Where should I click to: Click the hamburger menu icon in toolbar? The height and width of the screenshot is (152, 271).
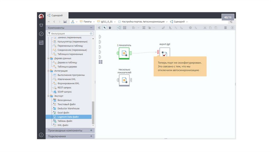pyautogui.click(x=225, y=28)
